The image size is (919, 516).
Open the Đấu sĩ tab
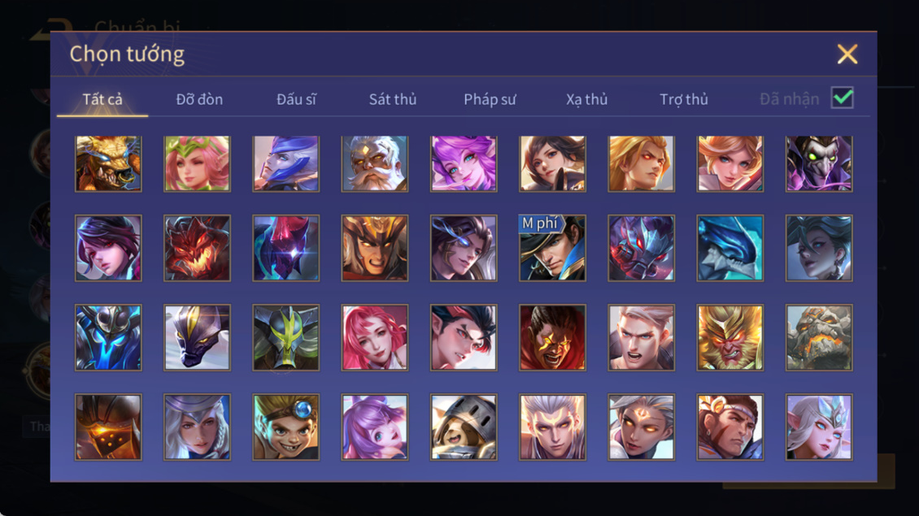pos(296,100)
